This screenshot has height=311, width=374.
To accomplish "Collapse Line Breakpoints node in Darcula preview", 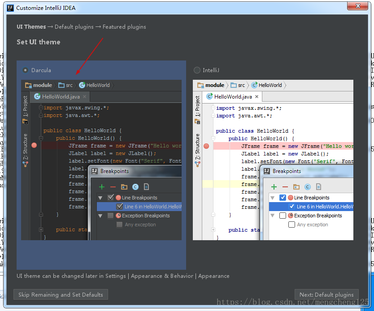I will tap(100, 198).
